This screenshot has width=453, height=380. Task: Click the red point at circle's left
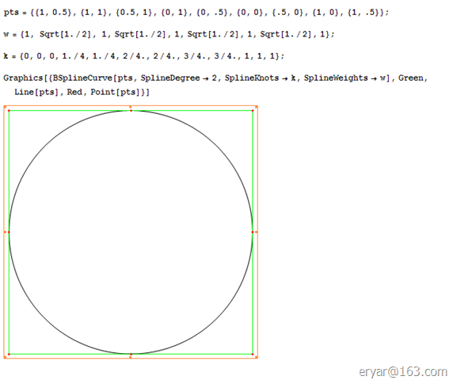point(9,232)
